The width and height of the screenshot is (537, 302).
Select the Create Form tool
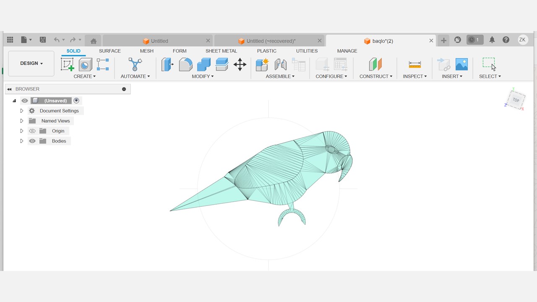pyautogui.click(x=86, y=64)
